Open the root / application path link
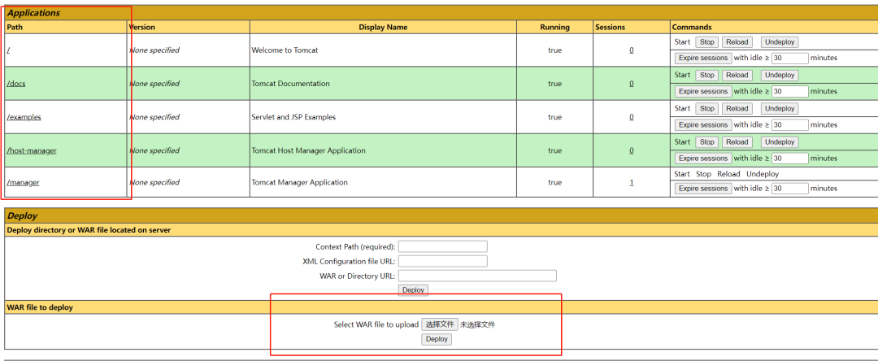The width and height of the screenshot is (878, 361). (x=8, y=50)
